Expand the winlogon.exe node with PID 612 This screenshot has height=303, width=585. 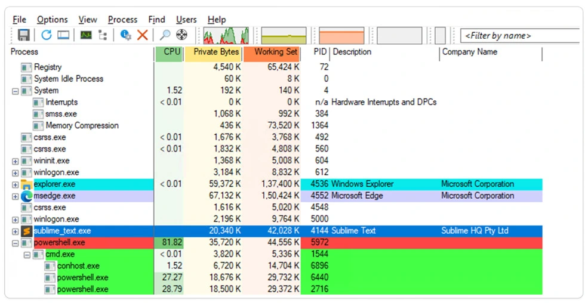[16, 173]
